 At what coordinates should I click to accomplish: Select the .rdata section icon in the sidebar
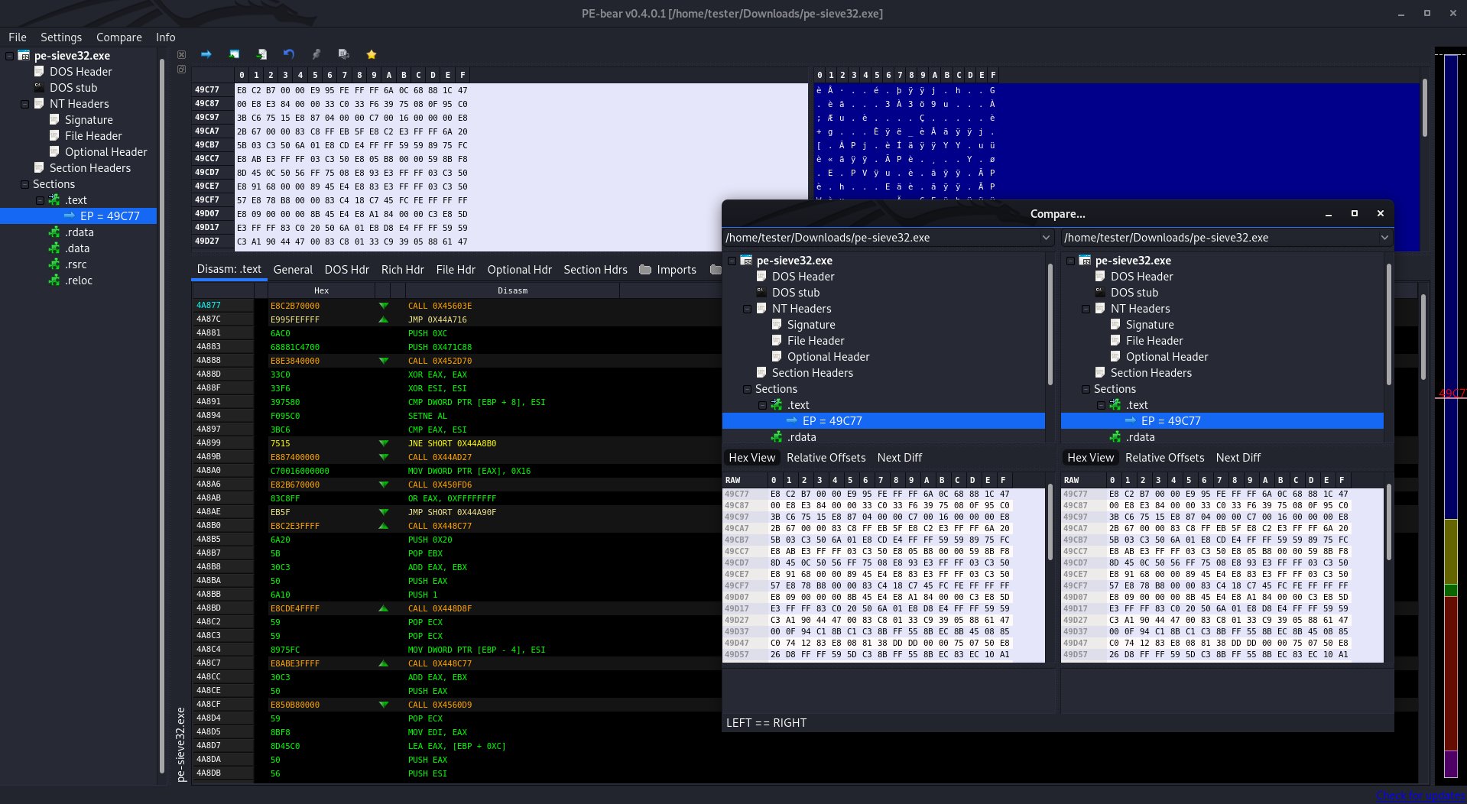coord(54,232)
